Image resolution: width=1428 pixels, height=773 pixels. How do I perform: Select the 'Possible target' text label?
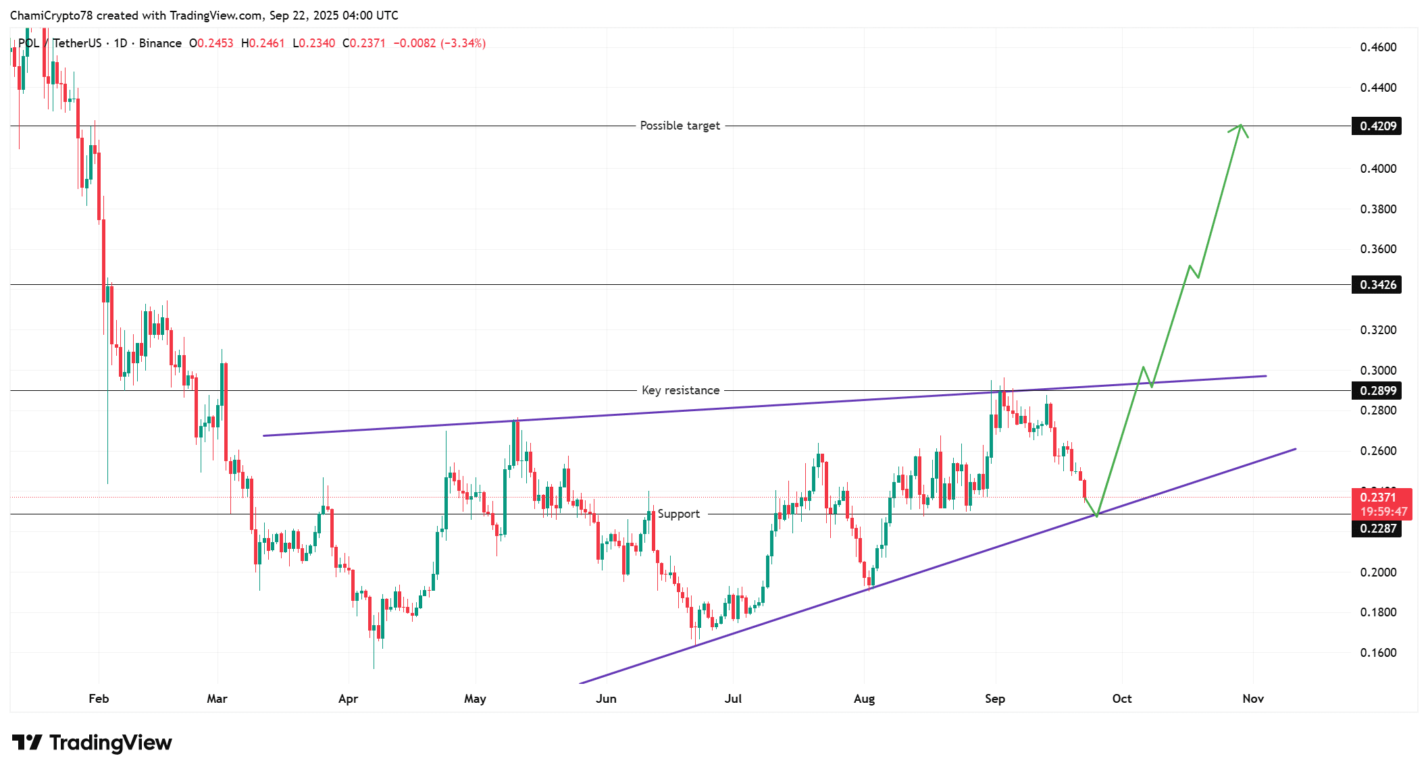pos(680,126)
